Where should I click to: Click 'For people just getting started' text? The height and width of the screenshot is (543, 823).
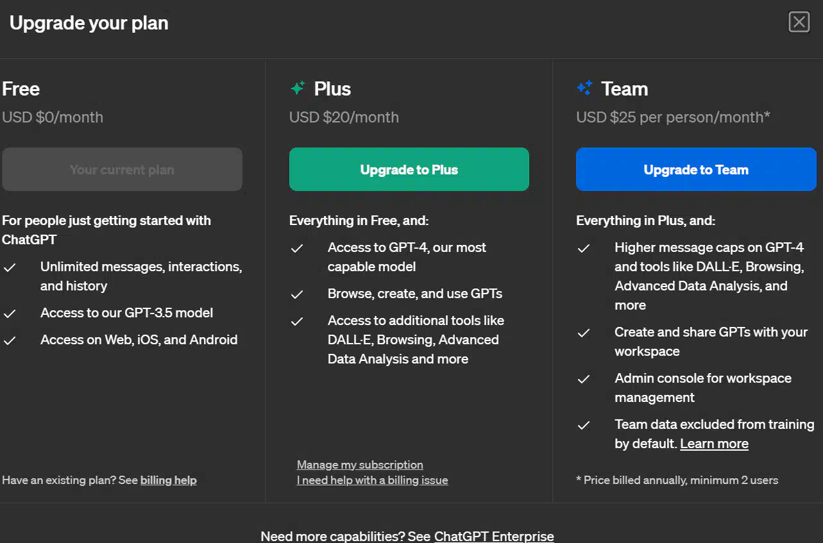[x=106, y=230]
